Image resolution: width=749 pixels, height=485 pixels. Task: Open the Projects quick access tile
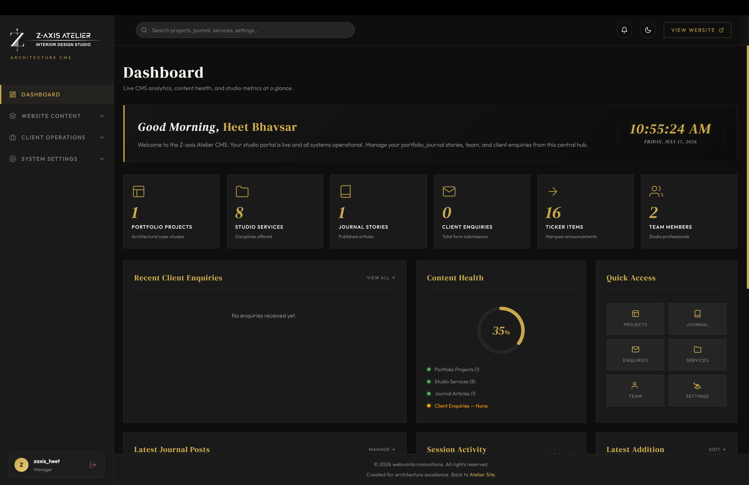pyautogui.click(x=635, y=319)
